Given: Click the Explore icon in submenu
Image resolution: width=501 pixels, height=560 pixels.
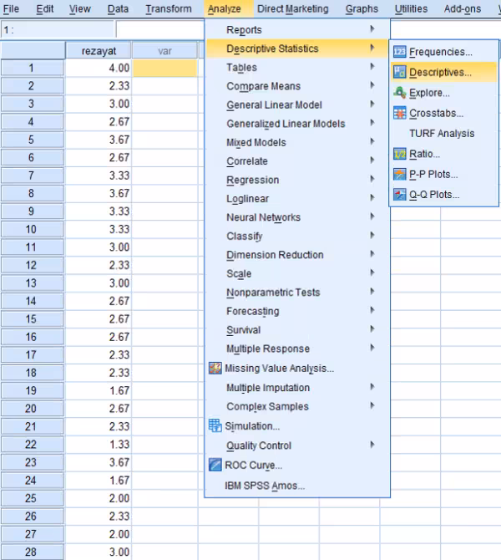Looking at the screenshot, I should pyautogui.click(x=400, y=92).
